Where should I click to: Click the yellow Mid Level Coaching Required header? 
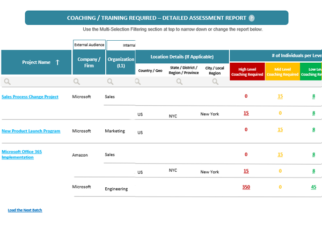(283, 72)
